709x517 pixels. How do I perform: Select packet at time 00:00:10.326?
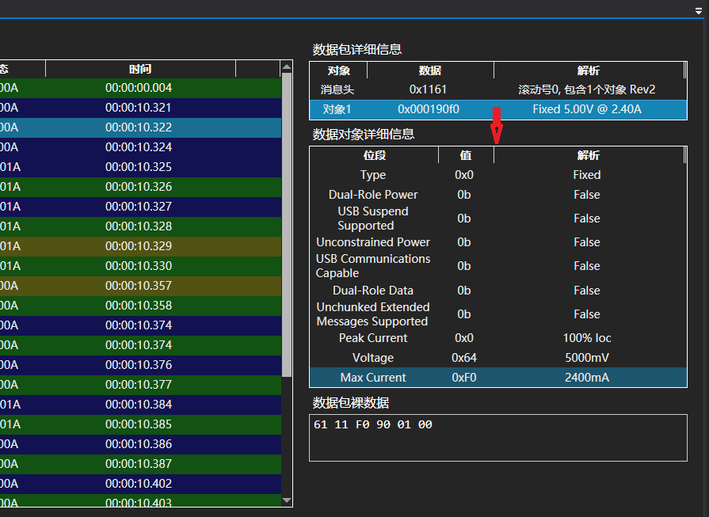tap(140, 187)
